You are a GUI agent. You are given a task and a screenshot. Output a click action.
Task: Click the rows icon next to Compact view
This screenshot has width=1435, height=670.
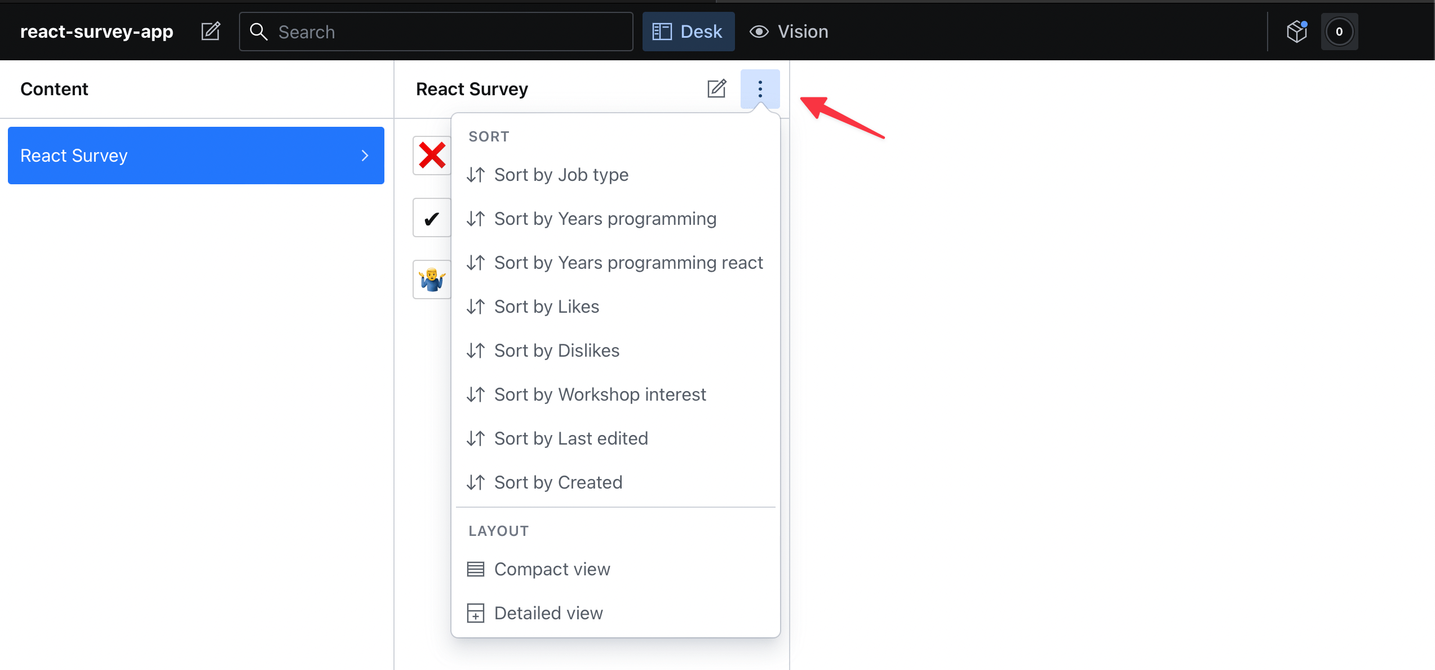[476, 569]
